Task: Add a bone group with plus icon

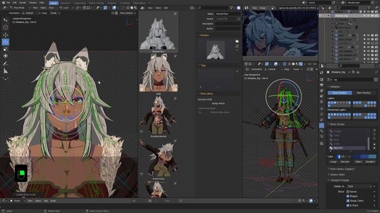Action: tap(375, 130)
